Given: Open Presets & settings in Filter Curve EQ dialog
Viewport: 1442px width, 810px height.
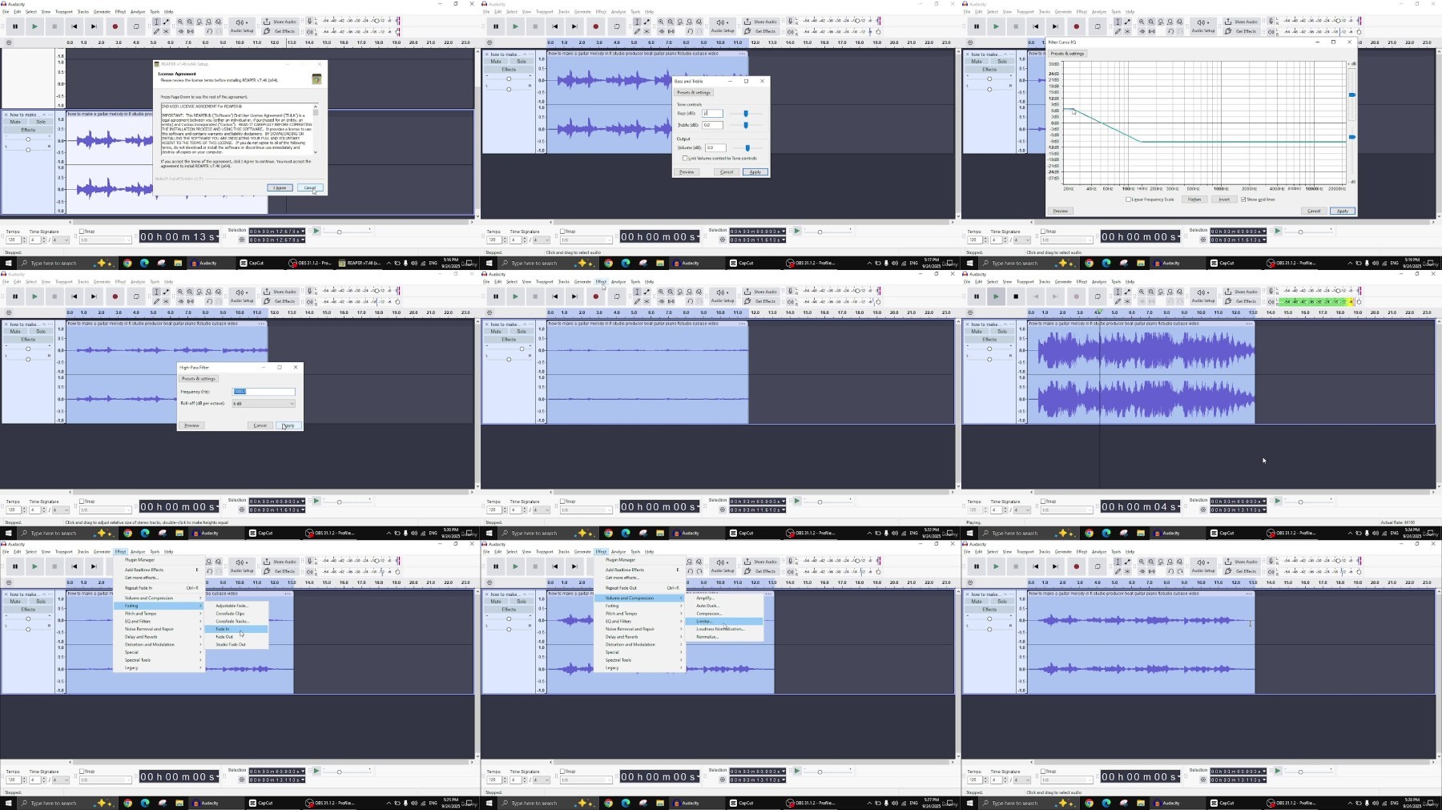Looking at the screenshot, I should pos(1067,54).
